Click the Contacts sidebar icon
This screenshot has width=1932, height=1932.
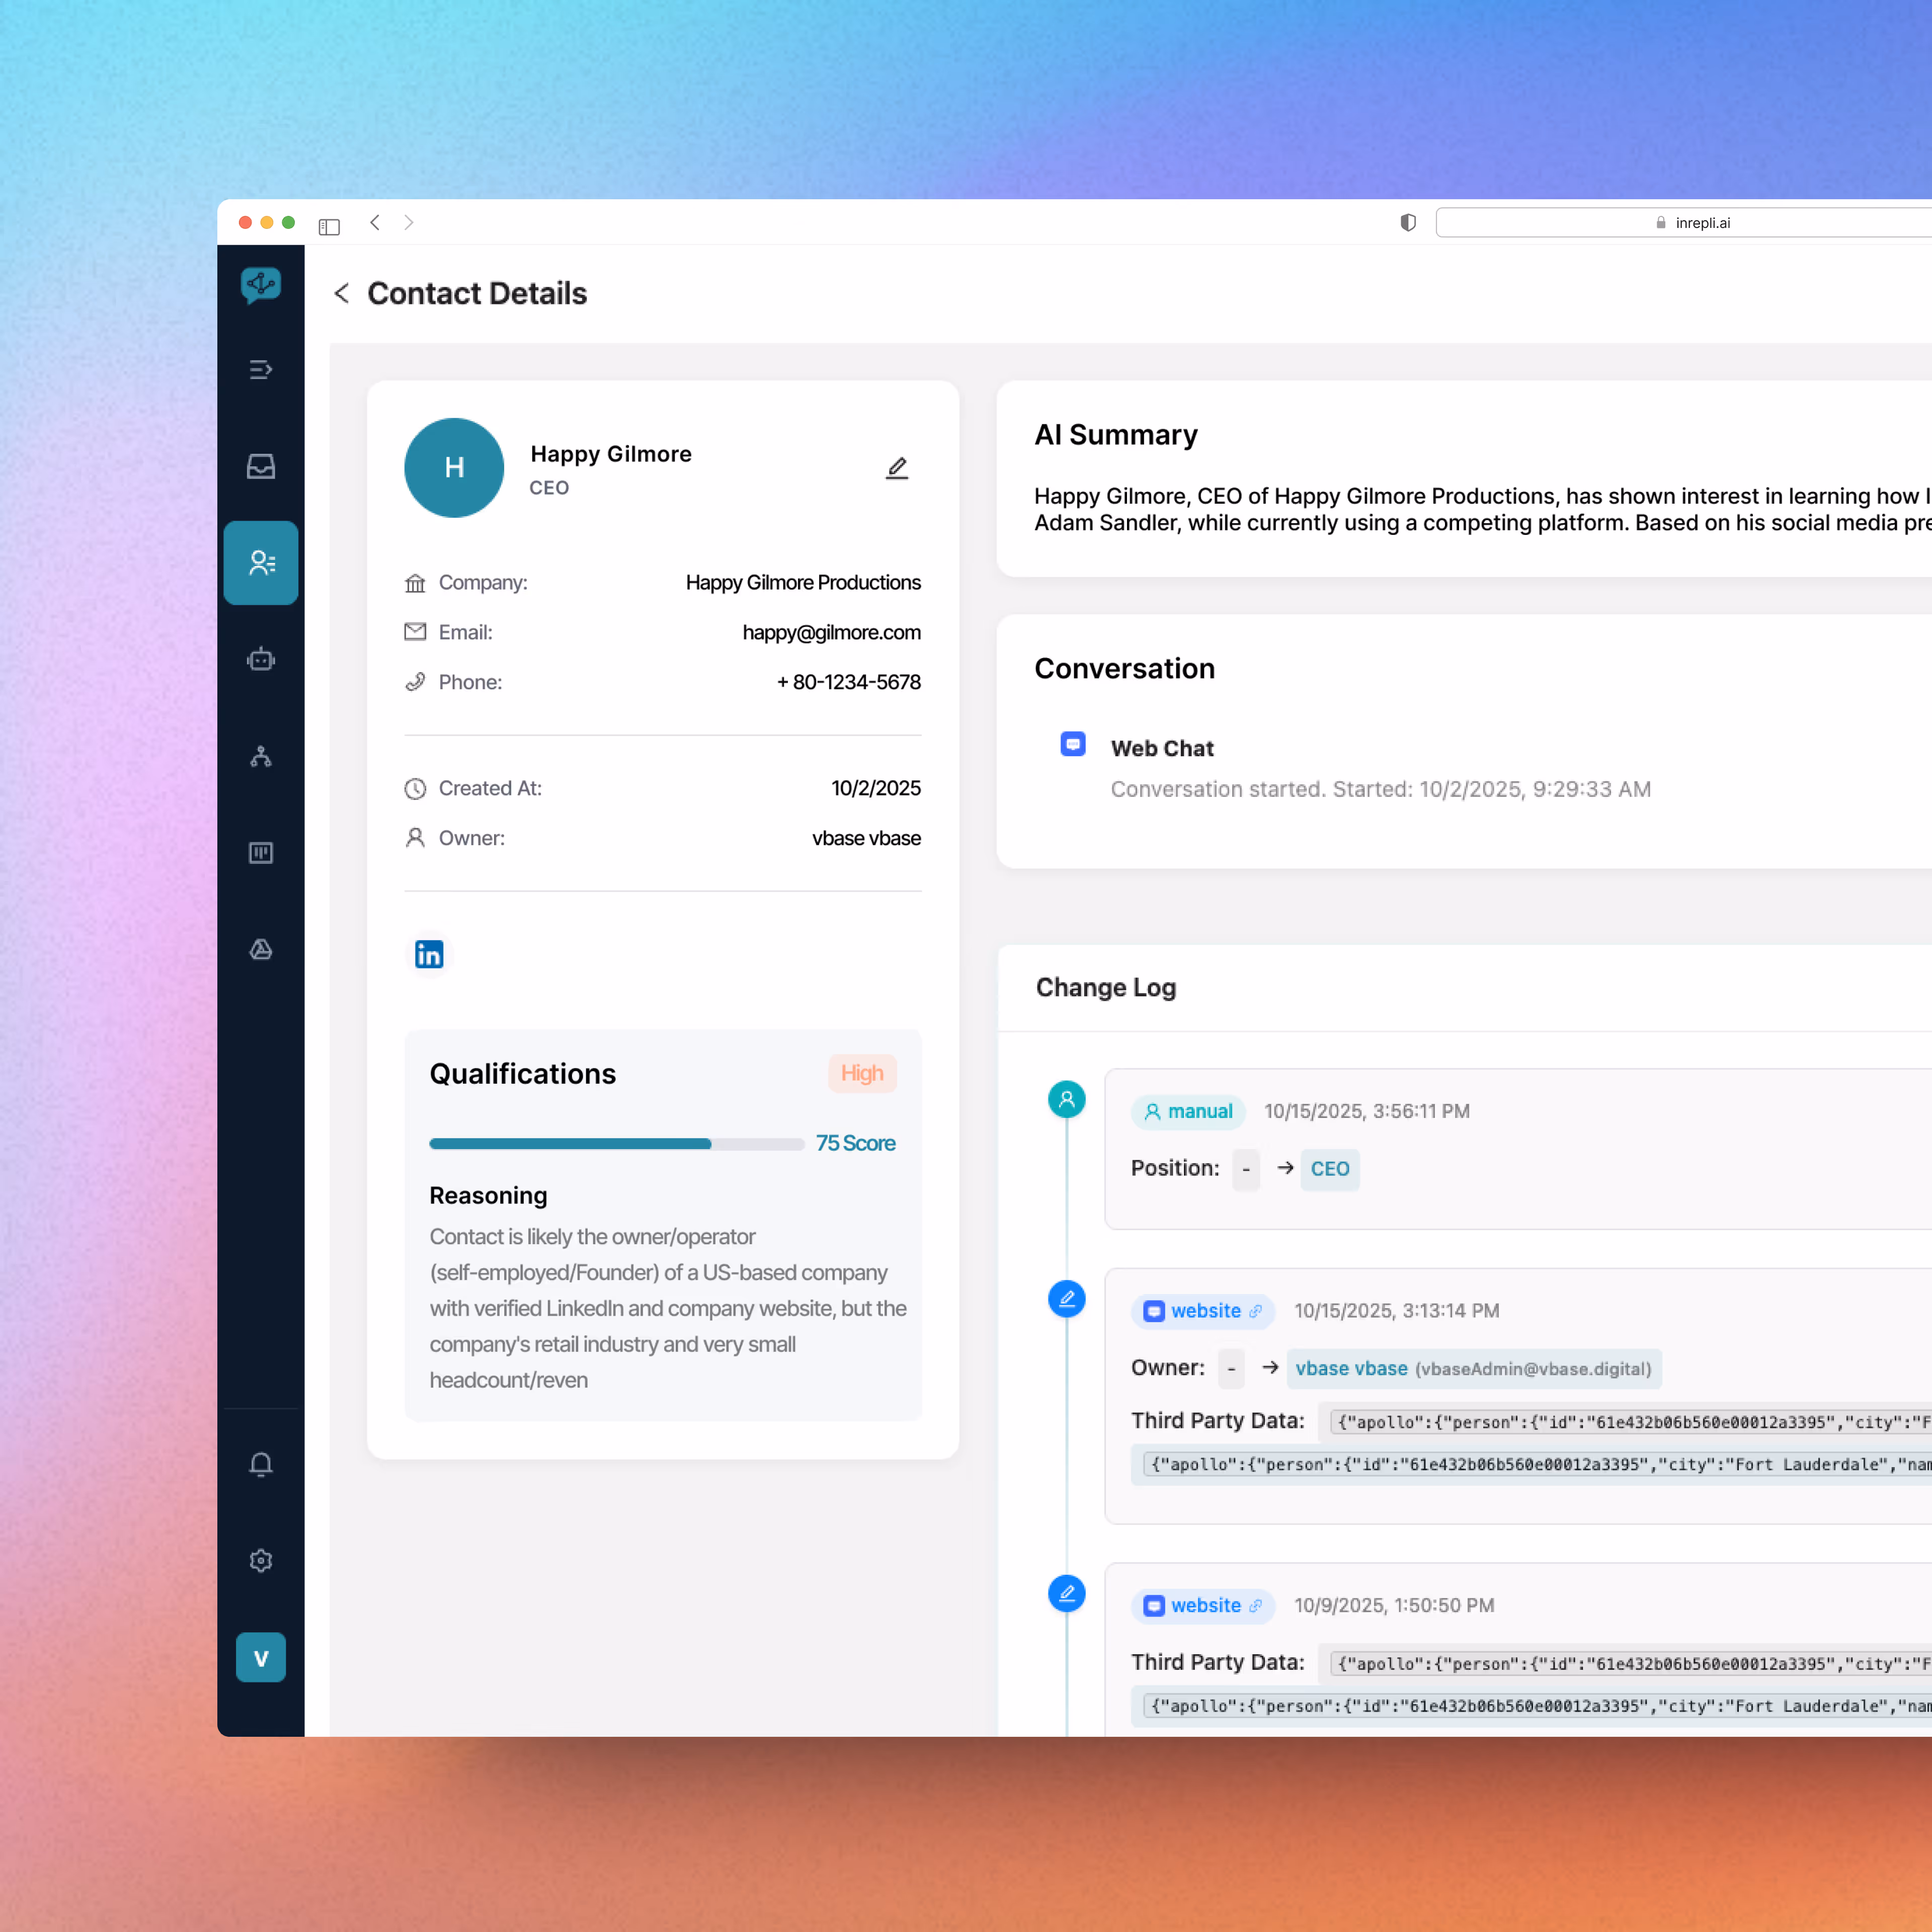point(261,563)
